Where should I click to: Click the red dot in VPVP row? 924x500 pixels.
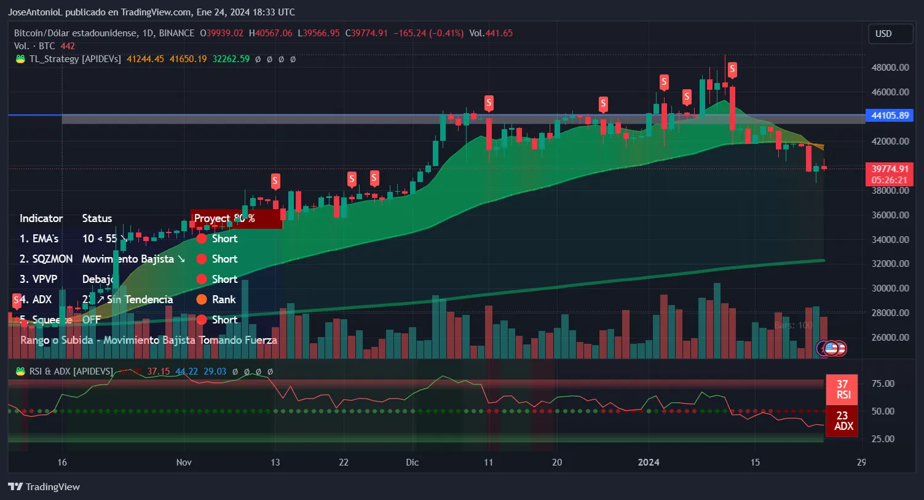click(x=201, y=279)
